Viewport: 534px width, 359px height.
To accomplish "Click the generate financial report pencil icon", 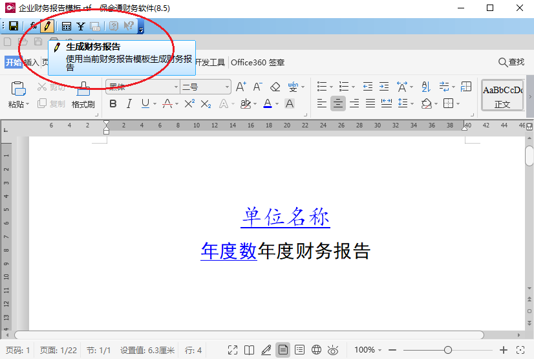I will (47, 26).
